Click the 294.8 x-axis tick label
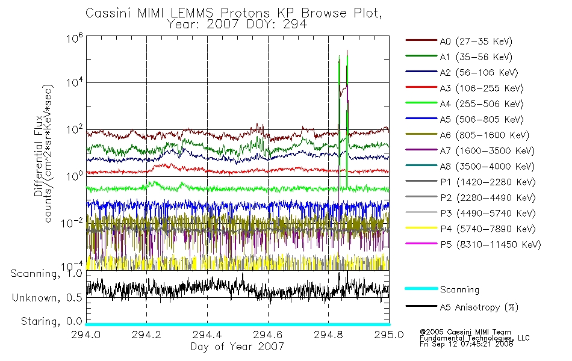572x361 pixels. pos(328,335)
